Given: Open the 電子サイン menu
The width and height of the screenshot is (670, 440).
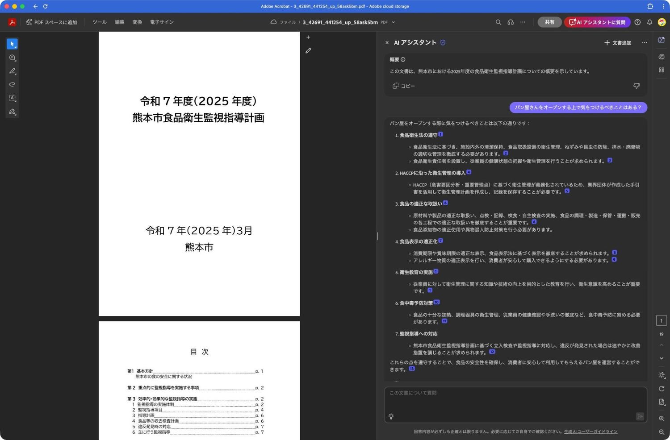Looking at the screenshot, I should (x=161, y=22).
